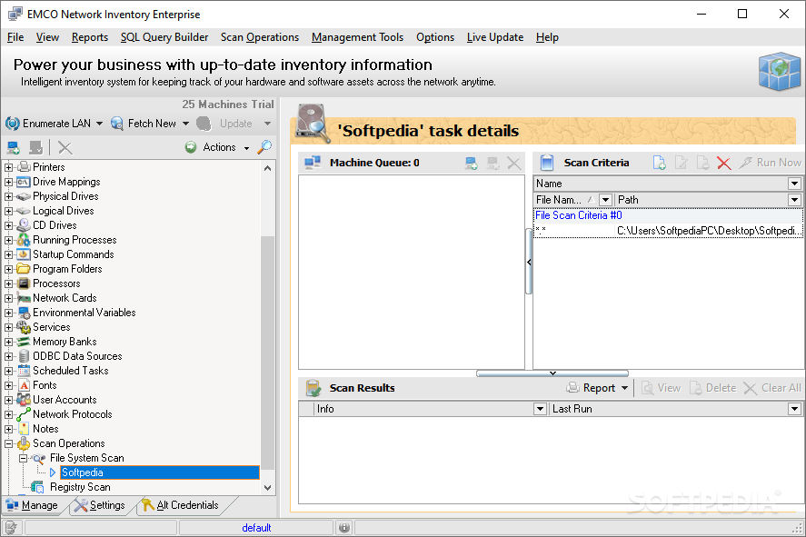Screen dimensions: 806x537
Task: Click the Running Processes icon
Action: pyautogui.click(x=24, y=240)
